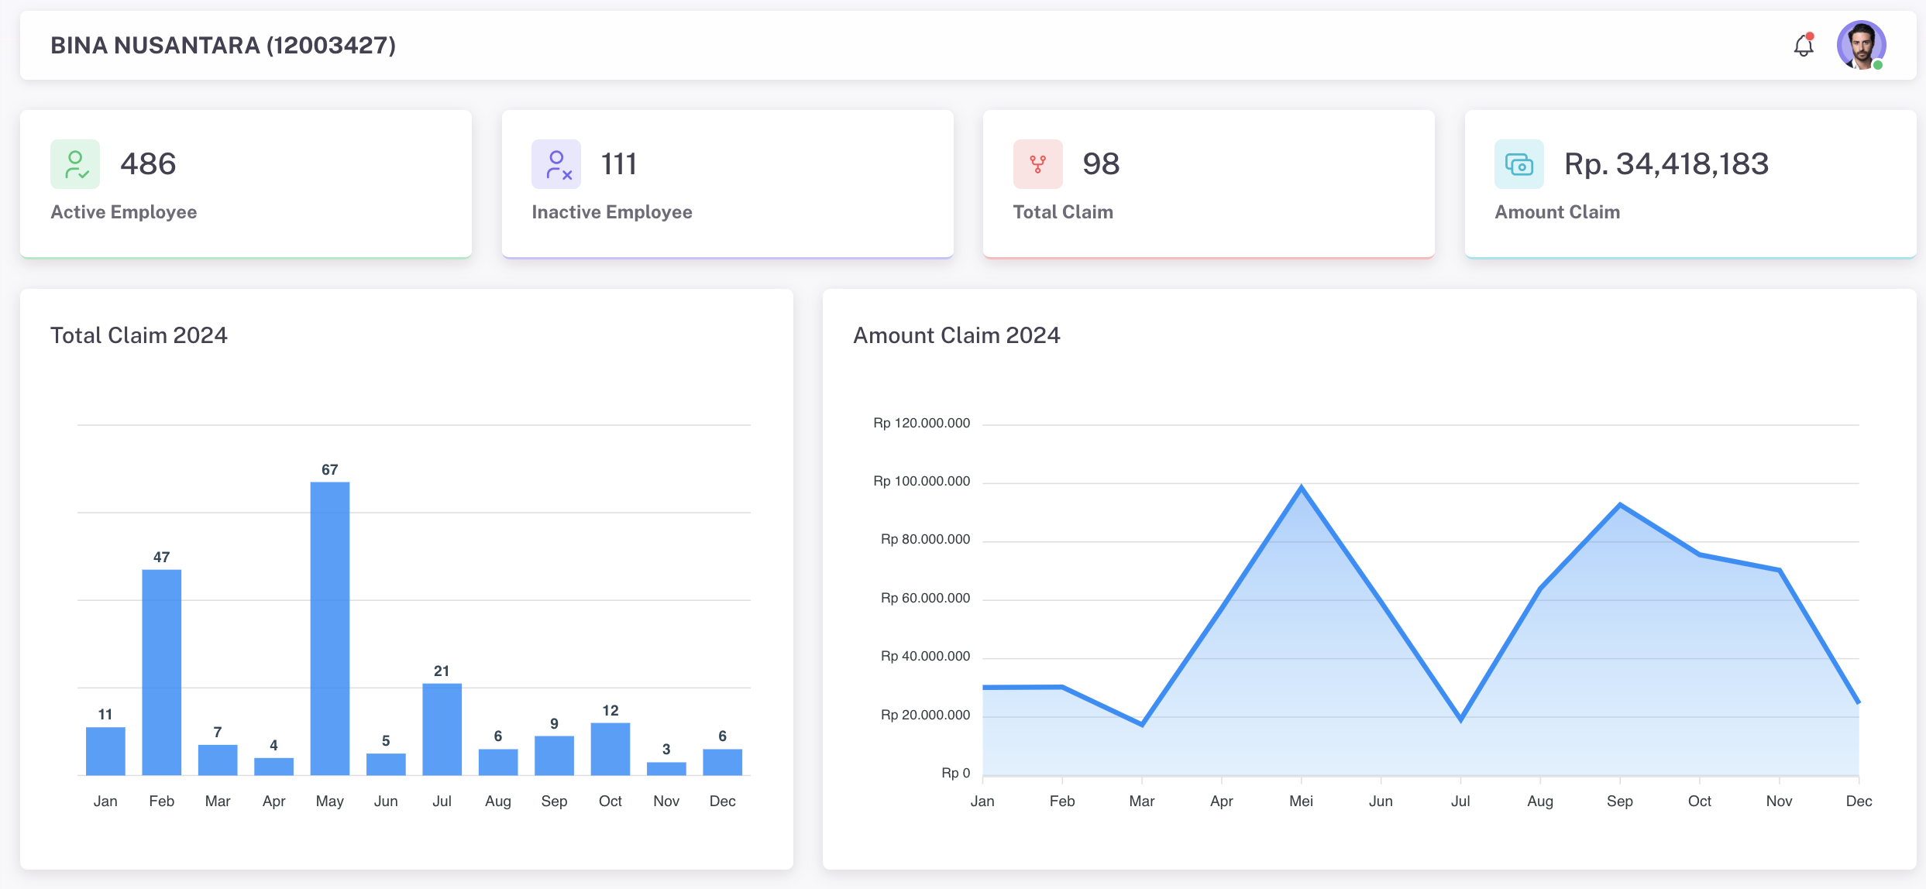1926x889 pixels.
Task: Click the July bar labeled 21
Action: pos(442,729)
